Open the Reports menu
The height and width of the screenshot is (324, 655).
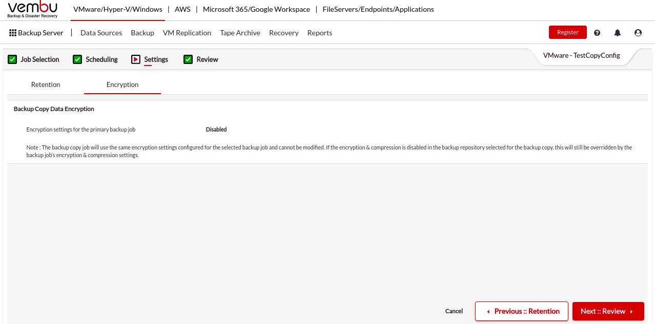pyautogui.click(x=320, y=33)
